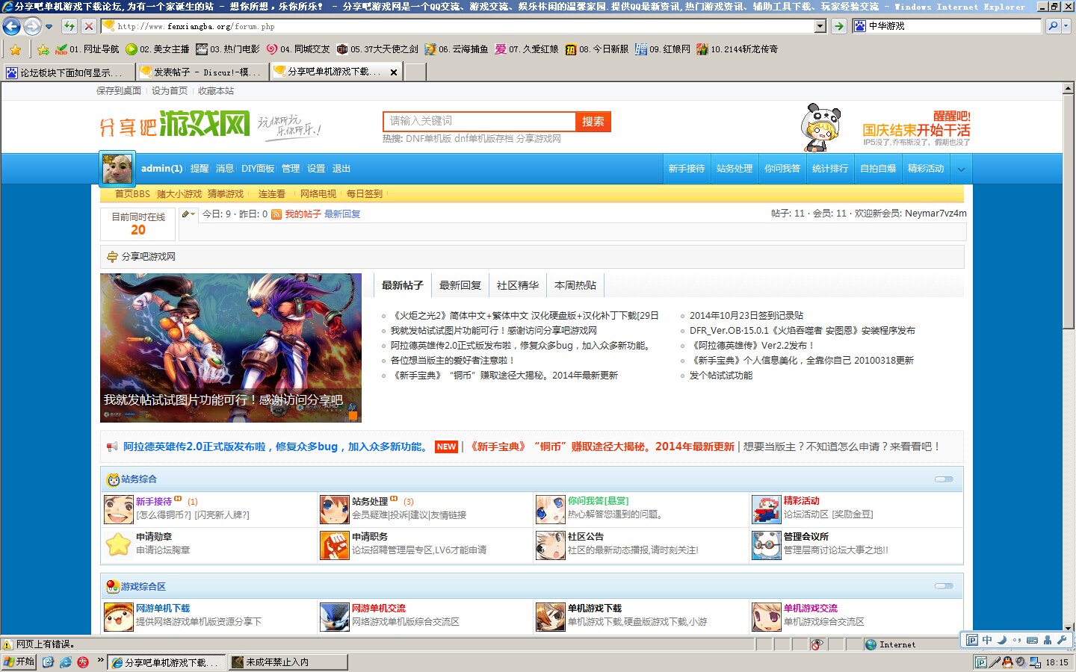The image size is (1076, 672).
Task: Toggle the IME moon half-width mode
Action: coord(1002,640)
